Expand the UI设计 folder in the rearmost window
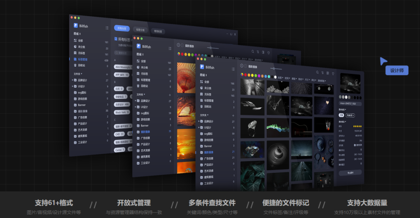The image size is (420, 218). point(72,86)
